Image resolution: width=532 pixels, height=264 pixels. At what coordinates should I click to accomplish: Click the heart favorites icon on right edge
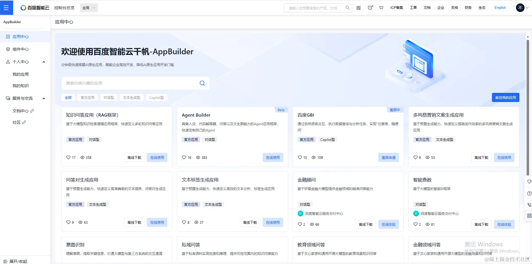529,181
